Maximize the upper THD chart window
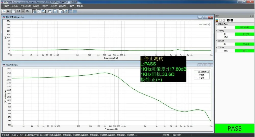The image size is (255, 137). 205,17
